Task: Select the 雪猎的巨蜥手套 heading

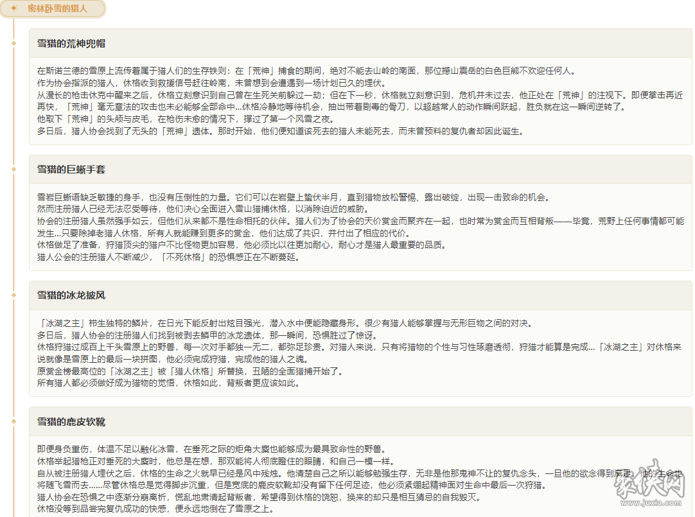Action: 71,170
